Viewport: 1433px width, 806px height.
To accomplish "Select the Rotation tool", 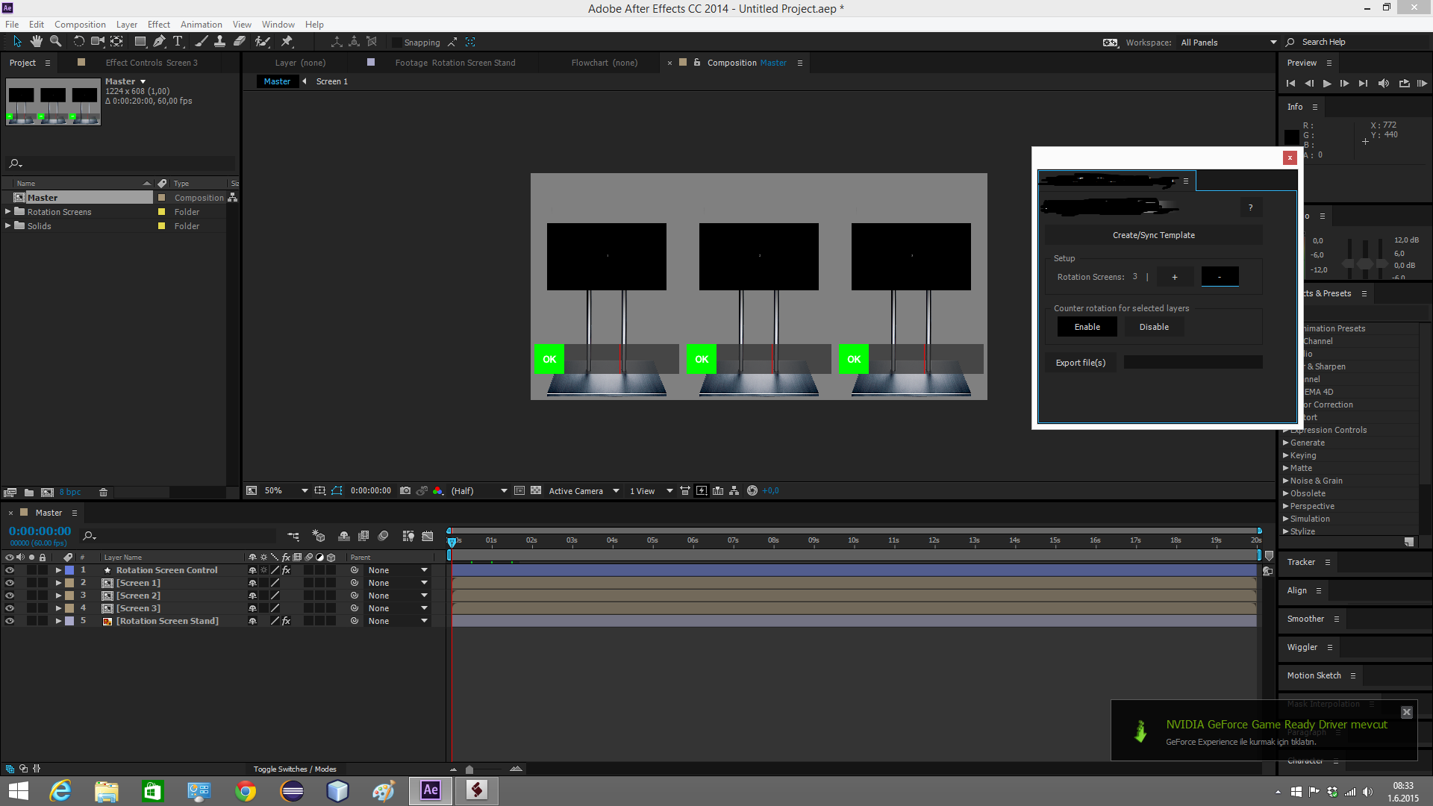I will 78,42.
